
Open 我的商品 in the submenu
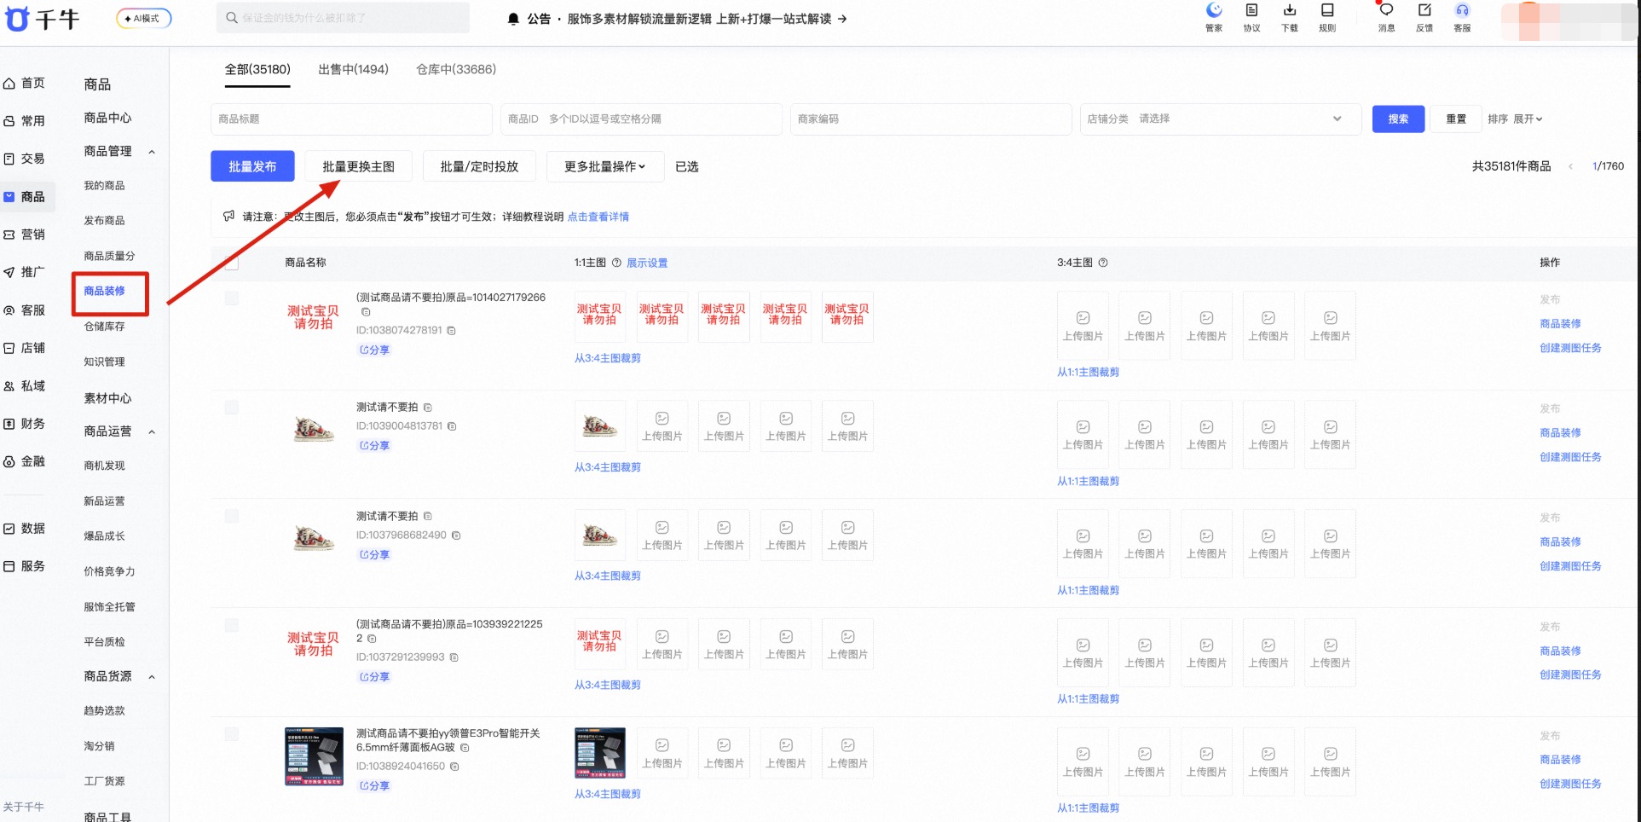click(x=105, y=186)
